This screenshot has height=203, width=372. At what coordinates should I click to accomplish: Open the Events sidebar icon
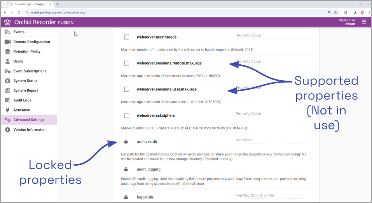pyautogui.click(x=7, y=32)
